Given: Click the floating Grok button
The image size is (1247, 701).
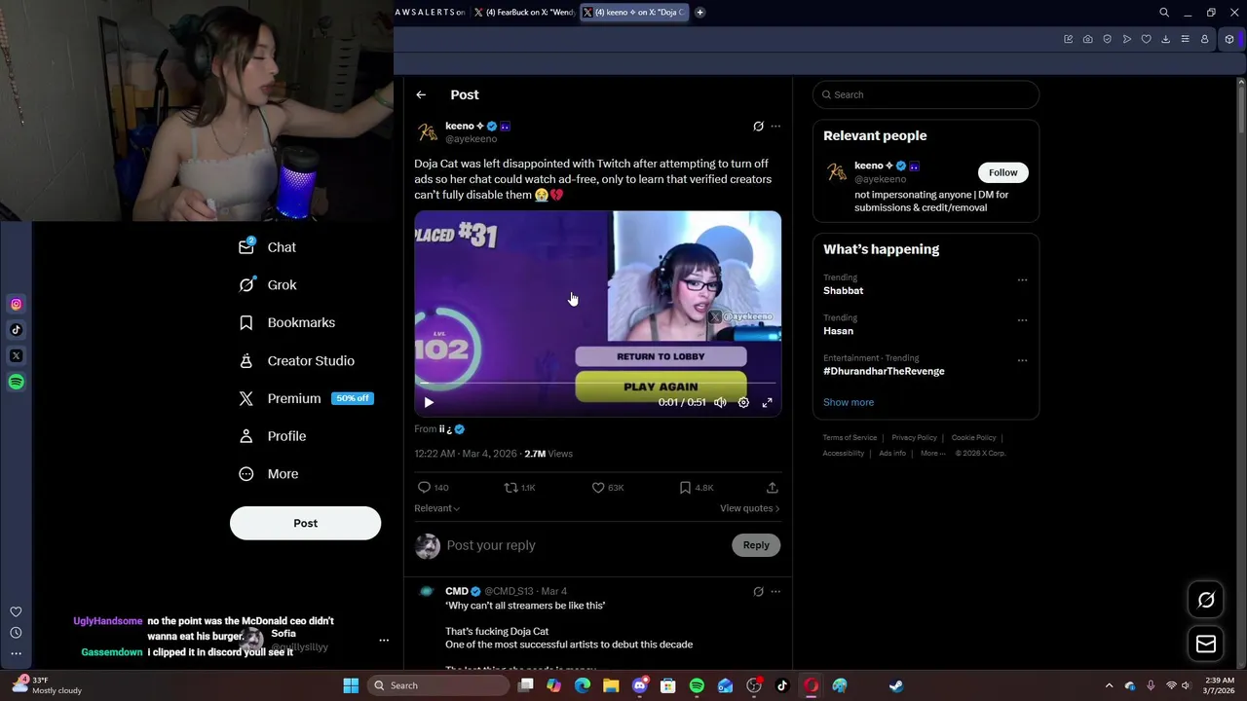Looking at the screenshot, I should (x=1206, y=600).
